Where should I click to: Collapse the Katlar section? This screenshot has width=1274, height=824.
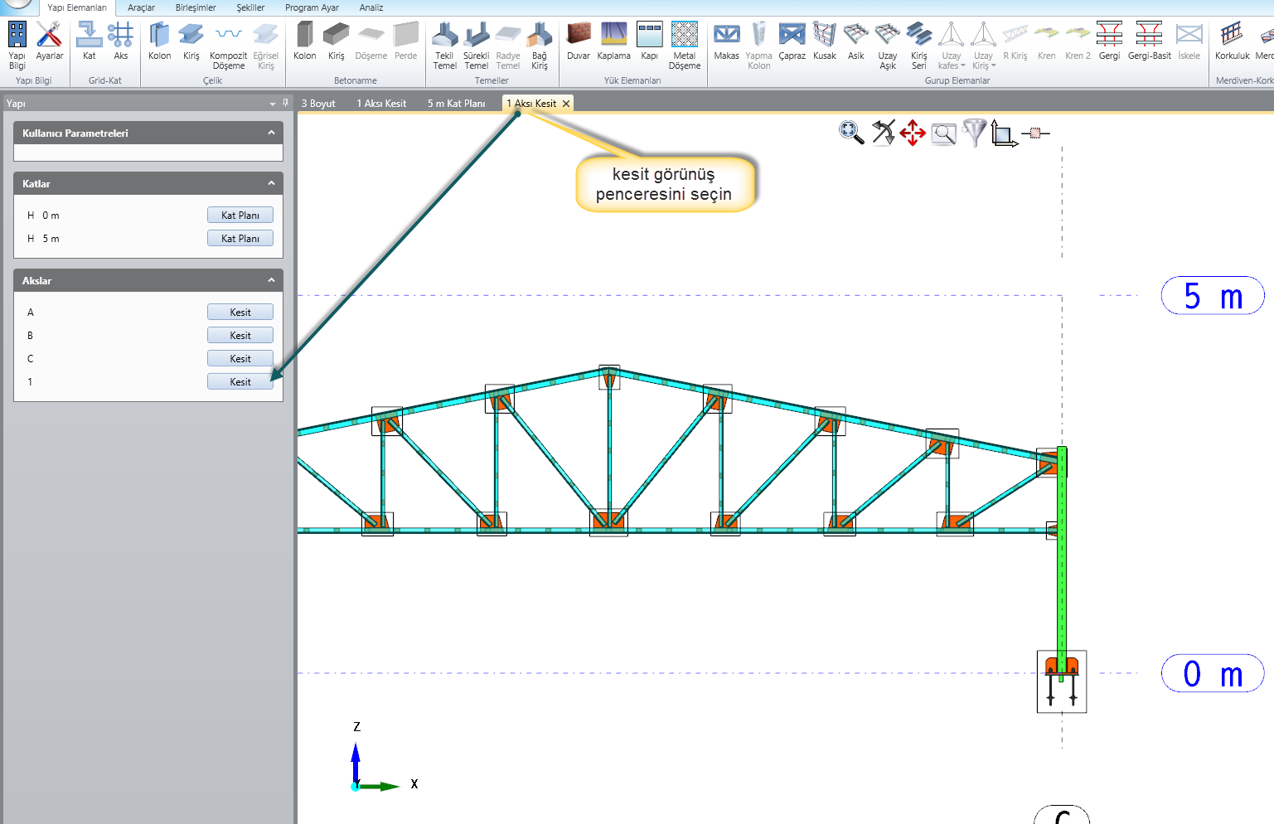tap(271, 183)
